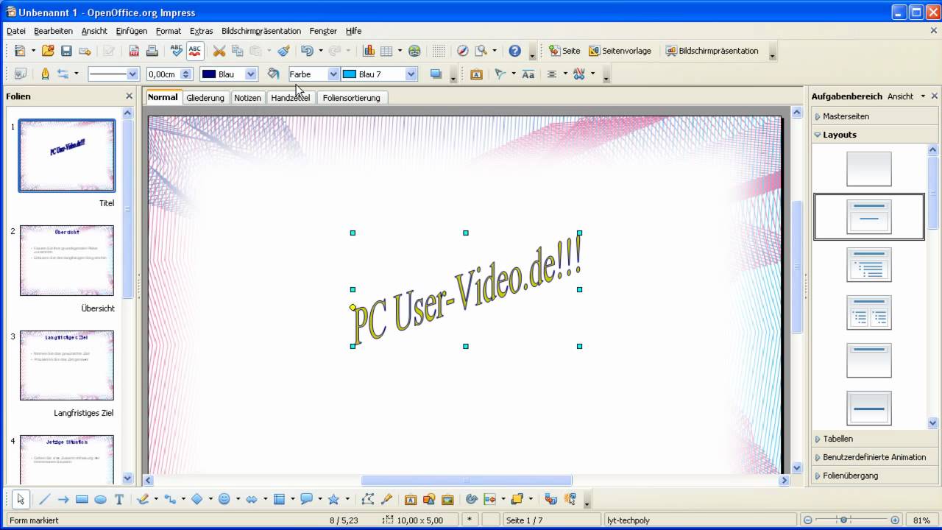Click the line width input field
The height and width of the screenshot is (530, 942).
click(163, 74)
